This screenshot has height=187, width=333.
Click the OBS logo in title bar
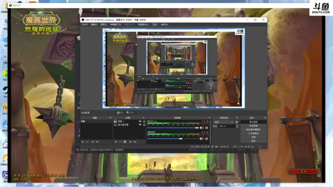tap(83, 20)
